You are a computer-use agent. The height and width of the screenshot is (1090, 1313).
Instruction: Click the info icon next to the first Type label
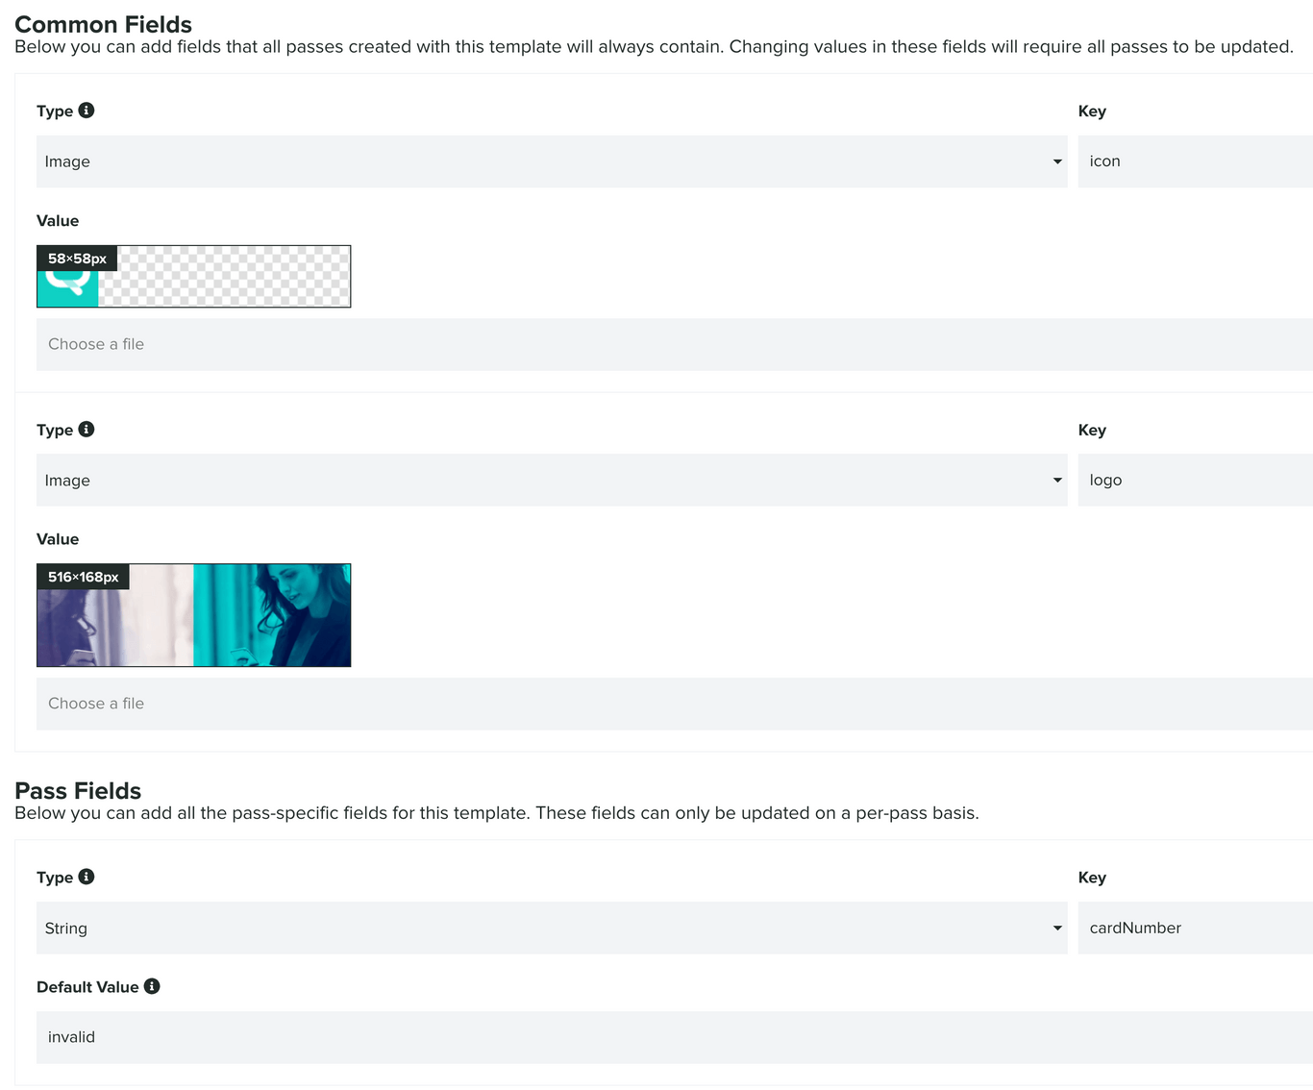(x=87, y=111)
